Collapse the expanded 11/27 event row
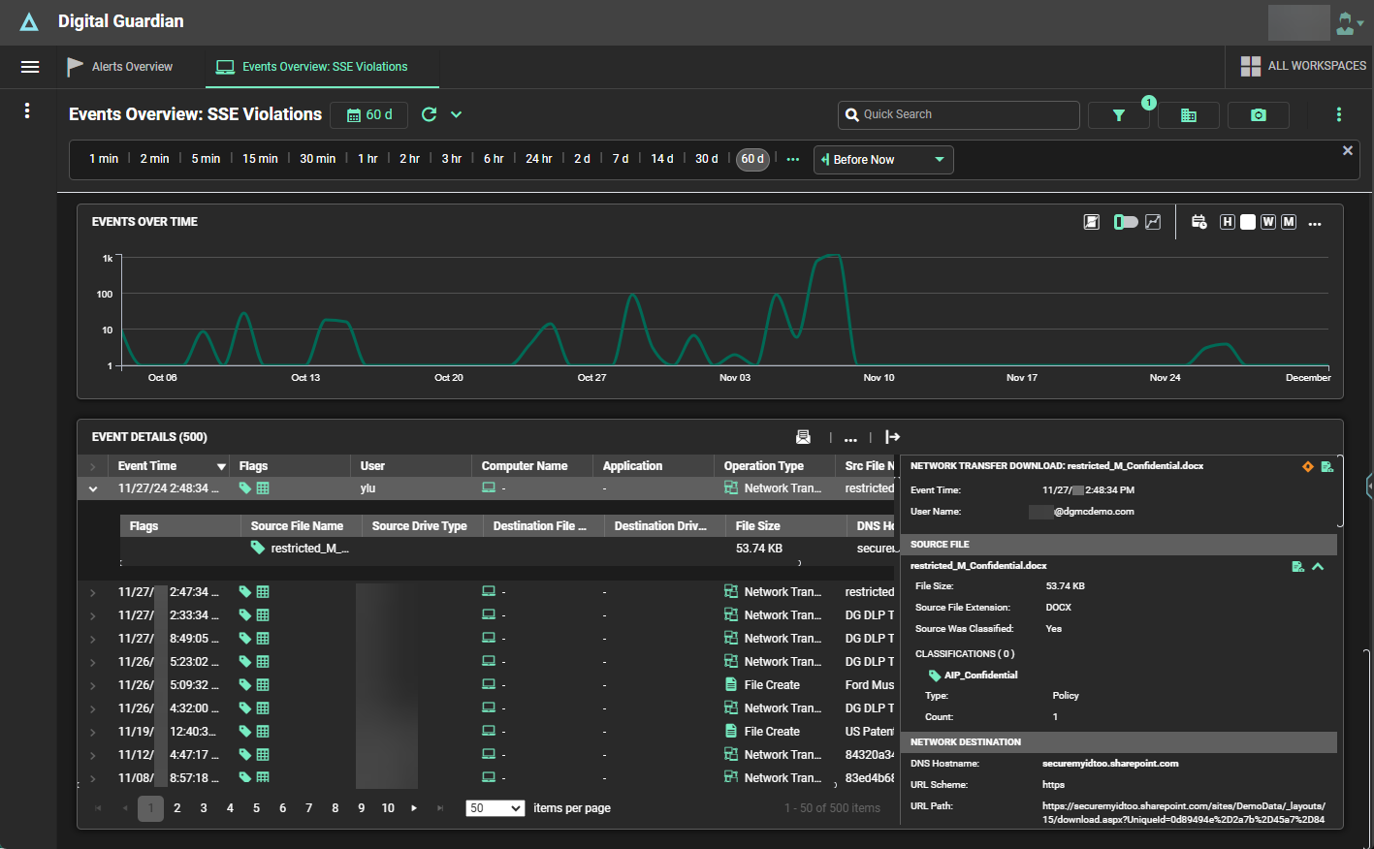 click(92, 488)
